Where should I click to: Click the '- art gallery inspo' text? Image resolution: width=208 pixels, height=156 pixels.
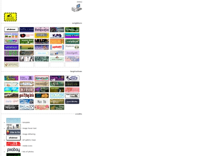(29, 140)
